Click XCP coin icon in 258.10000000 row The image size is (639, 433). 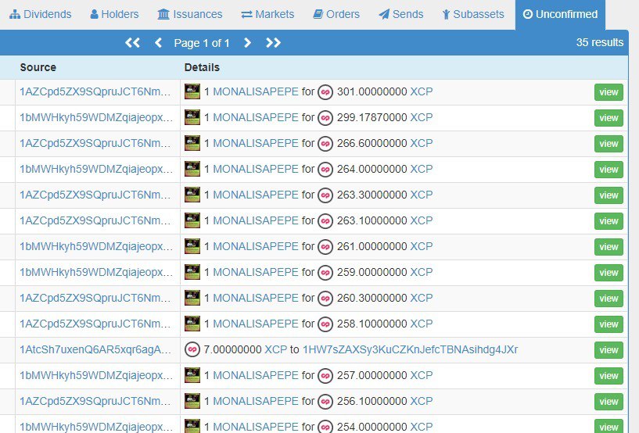[x=325, y=324]
